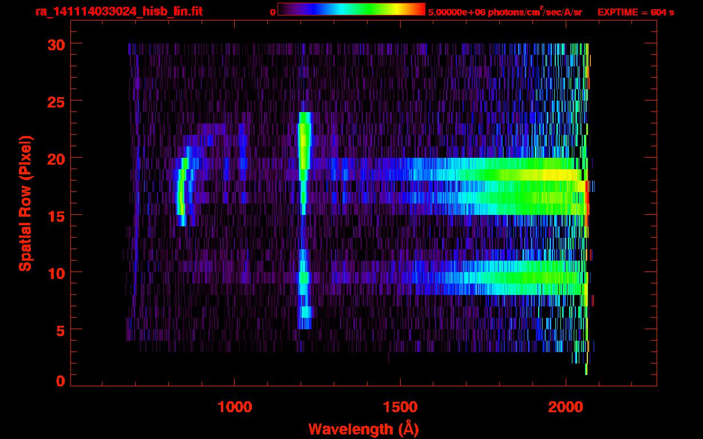Click the y-axis tick label 30
703x439 pixels.
(x=55, y=44)
